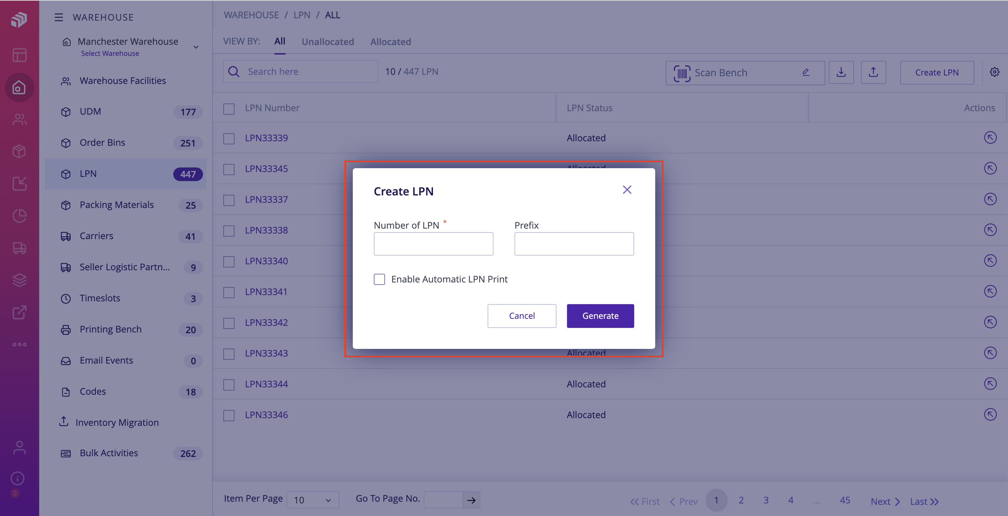This screenshot has width=1008, height=516.
Task: Open the package box icon in left rail
Action: click(x=19, y=151)
